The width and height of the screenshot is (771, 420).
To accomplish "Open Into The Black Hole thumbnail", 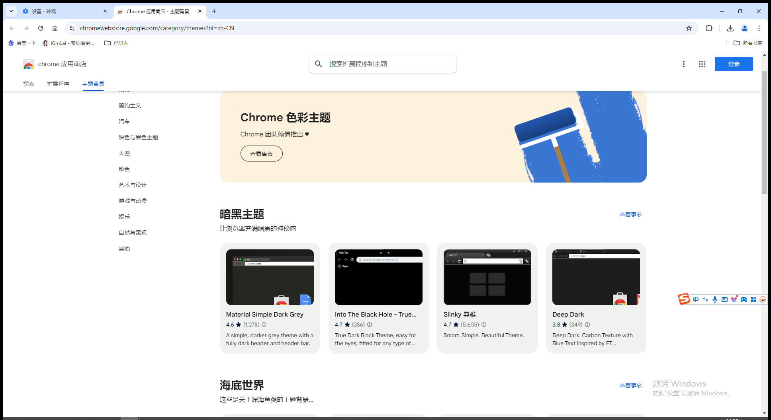I will click(x=379, y=277).
